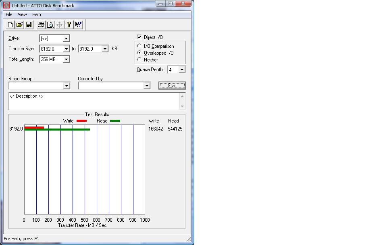
Task: Click the Write value 166042
Action: tap(156, 129)
